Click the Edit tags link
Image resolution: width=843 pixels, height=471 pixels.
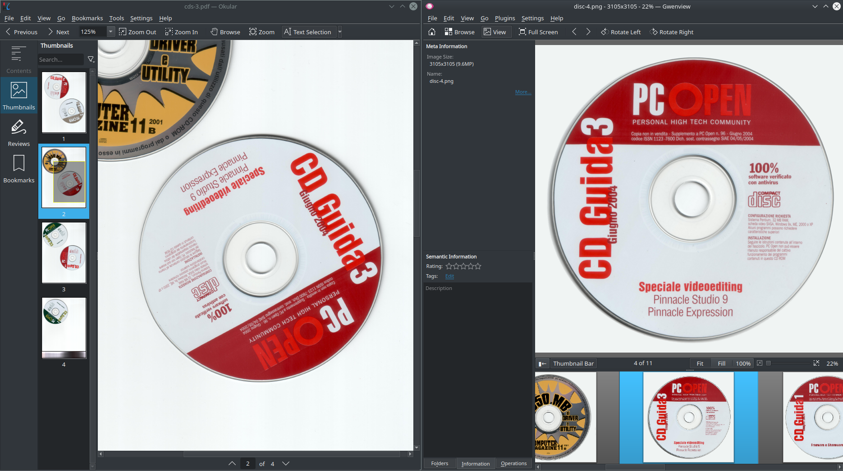point(449,276)
